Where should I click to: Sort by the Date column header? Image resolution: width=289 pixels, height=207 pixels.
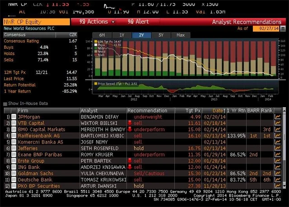[x=218, y=110]
